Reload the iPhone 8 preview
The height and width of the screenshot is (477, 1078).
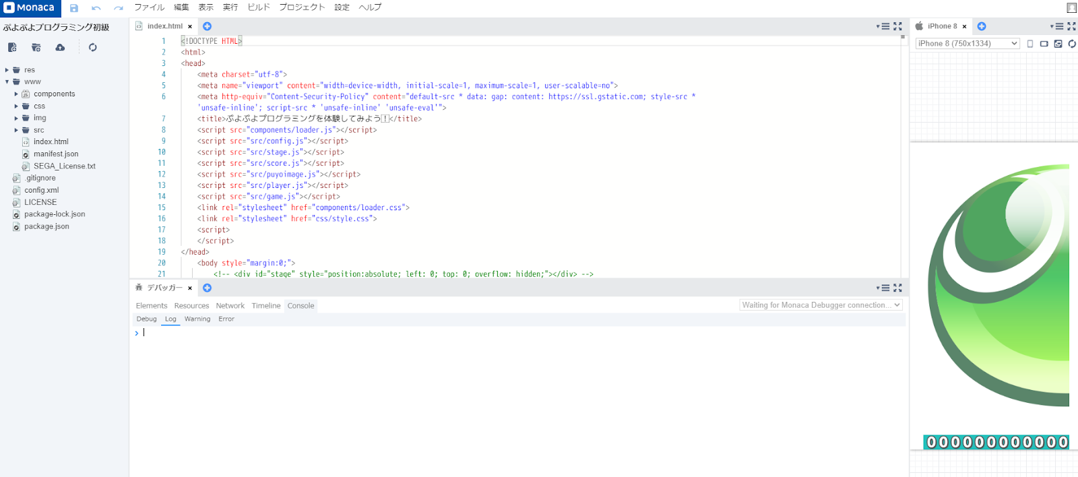1072,44
